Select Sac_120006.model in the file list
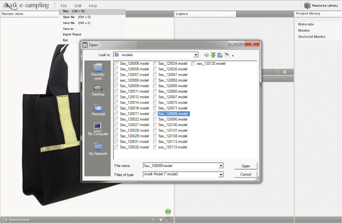This screenshot has width=342, height=223. click(x=134, y=69)
